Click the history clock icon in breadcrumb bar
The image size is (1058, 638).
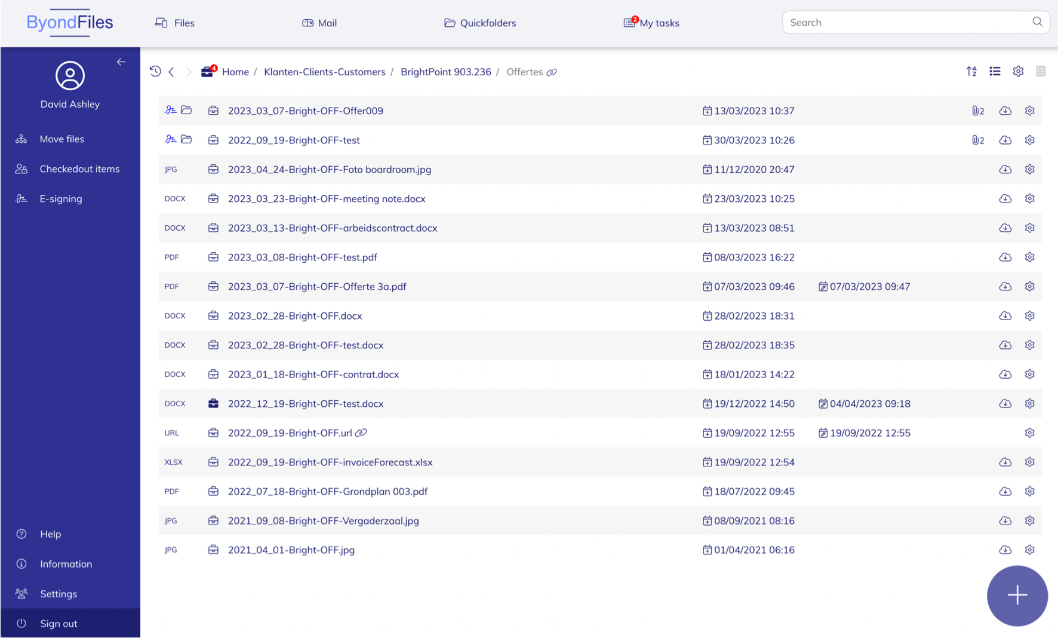point(155,72)
